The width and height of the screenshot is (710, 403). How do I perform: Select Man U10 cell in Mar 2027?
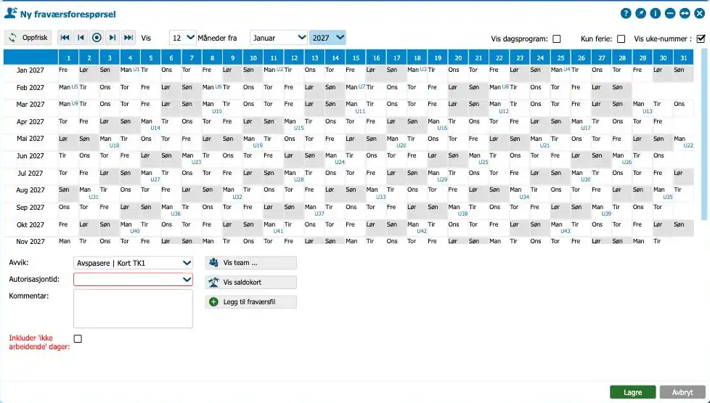212,107
